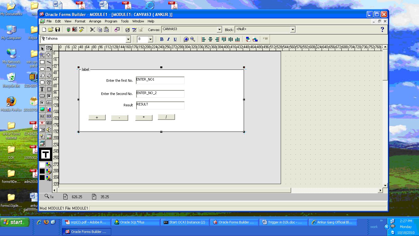Image resolution: width=419 pixels, height=236 pixels.
Task: Toggle Bold formatting on the toolbar
Action: 161,39
